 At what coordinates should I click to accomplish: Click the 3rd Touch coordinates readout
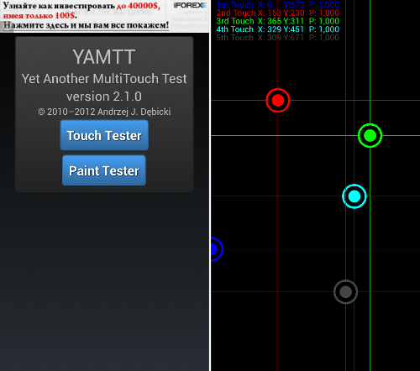coord(278,21)
